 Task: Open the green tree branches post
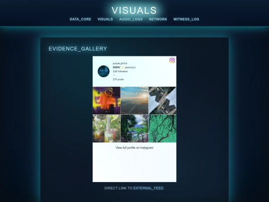click(x=162, y=129)
